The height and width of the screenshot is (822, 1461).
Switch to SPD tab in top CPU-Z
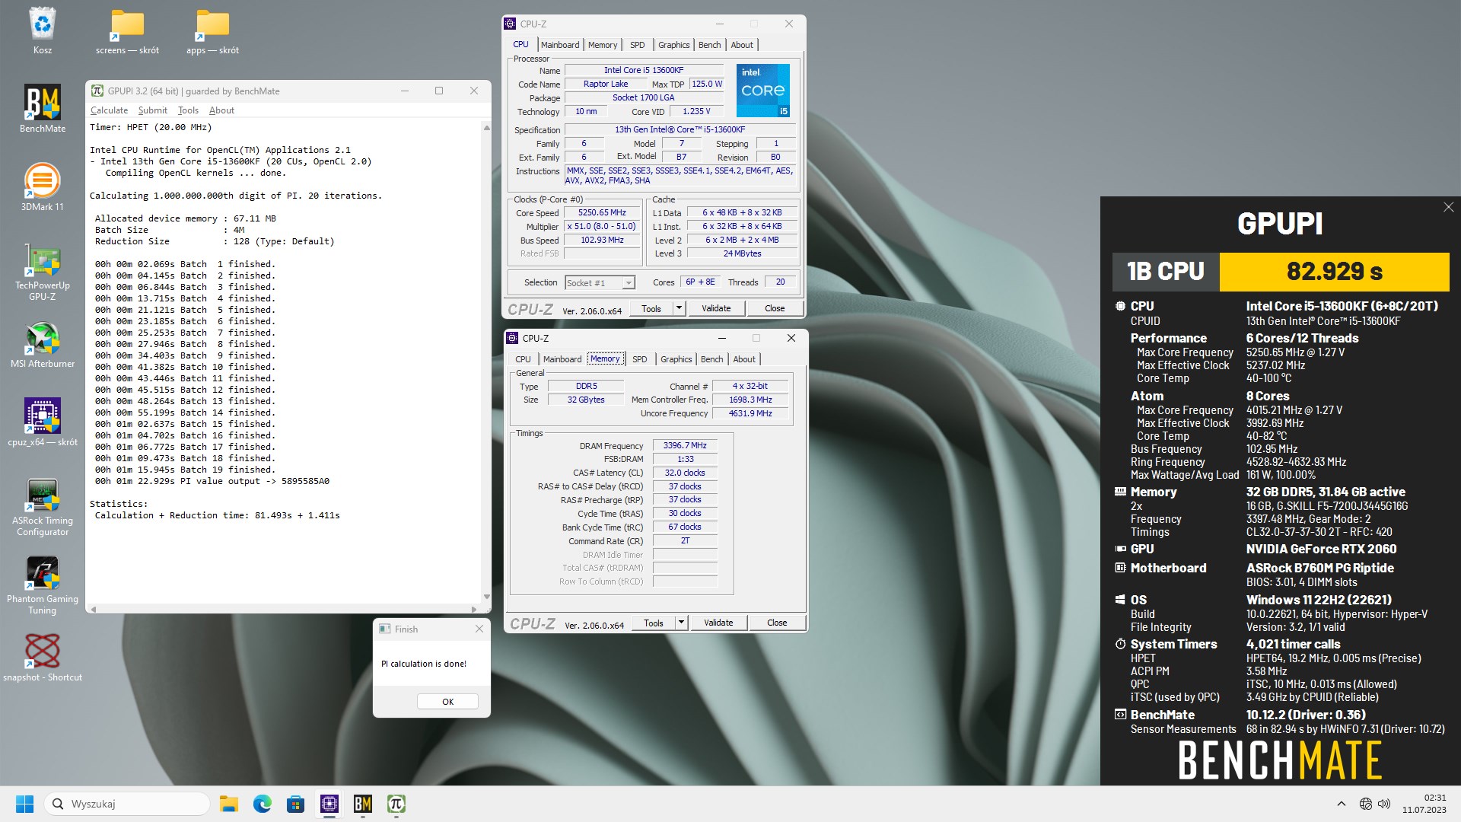[638, 45]
